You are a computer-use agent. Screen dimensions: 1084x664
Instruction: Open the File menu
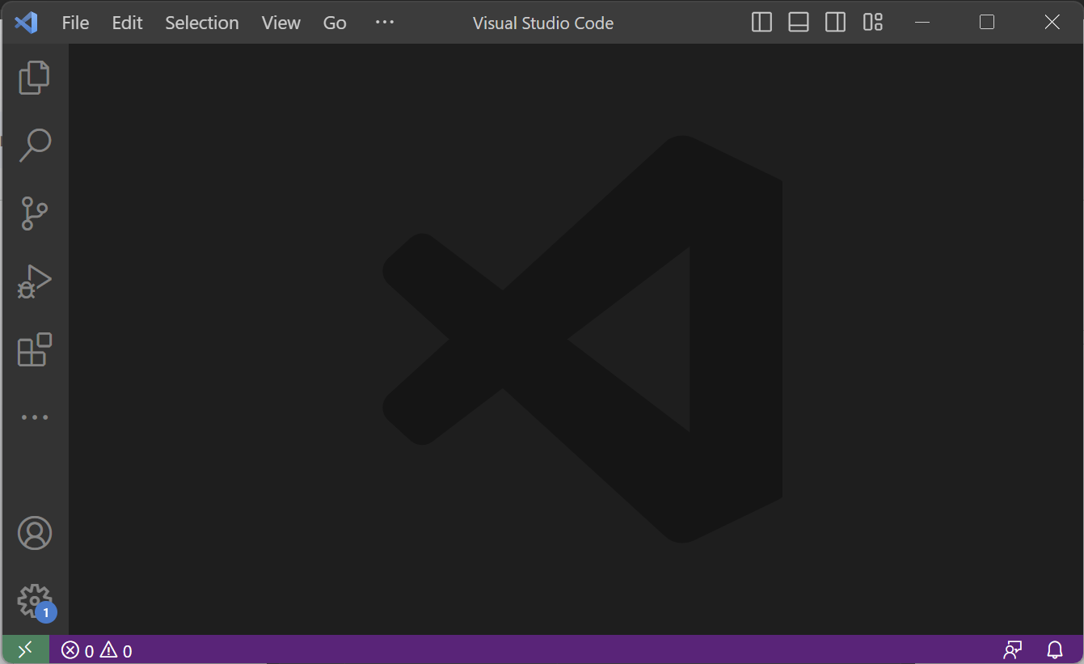tap(75, 23)
